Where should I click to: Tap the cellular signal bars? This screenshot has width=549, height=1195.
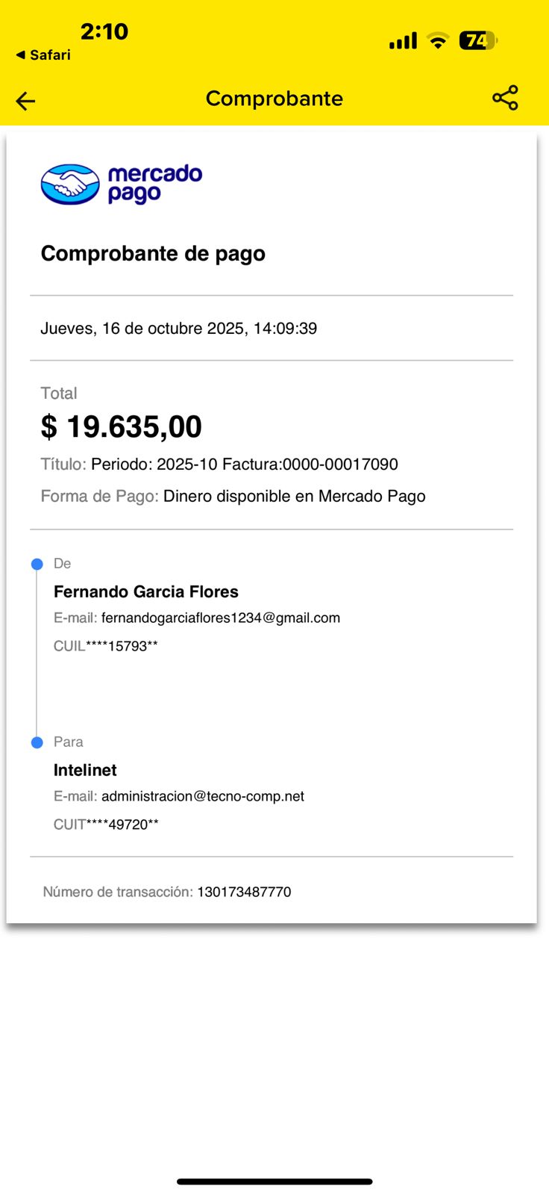(403, 41)
